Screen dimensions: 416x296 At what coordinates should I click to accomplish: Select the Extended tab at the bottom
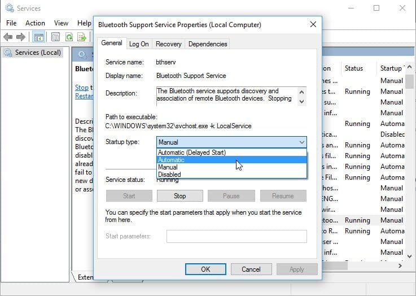84,277
